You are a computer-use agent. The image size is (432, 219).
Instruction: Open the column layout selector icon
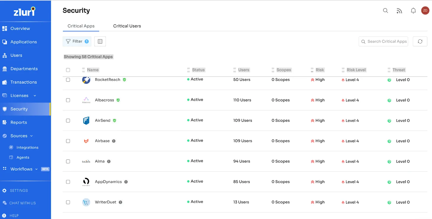pyautogui.click(x=100, y=41)
